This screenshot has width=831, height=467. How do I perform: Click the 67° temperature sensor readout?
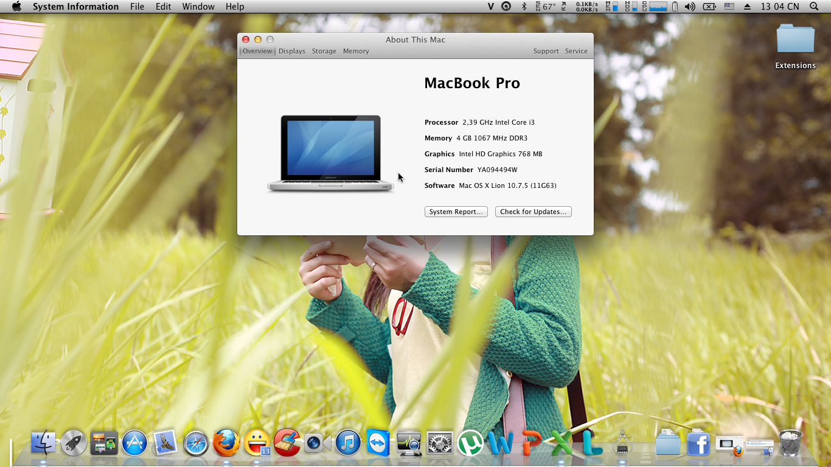click(x=546, y=7)
